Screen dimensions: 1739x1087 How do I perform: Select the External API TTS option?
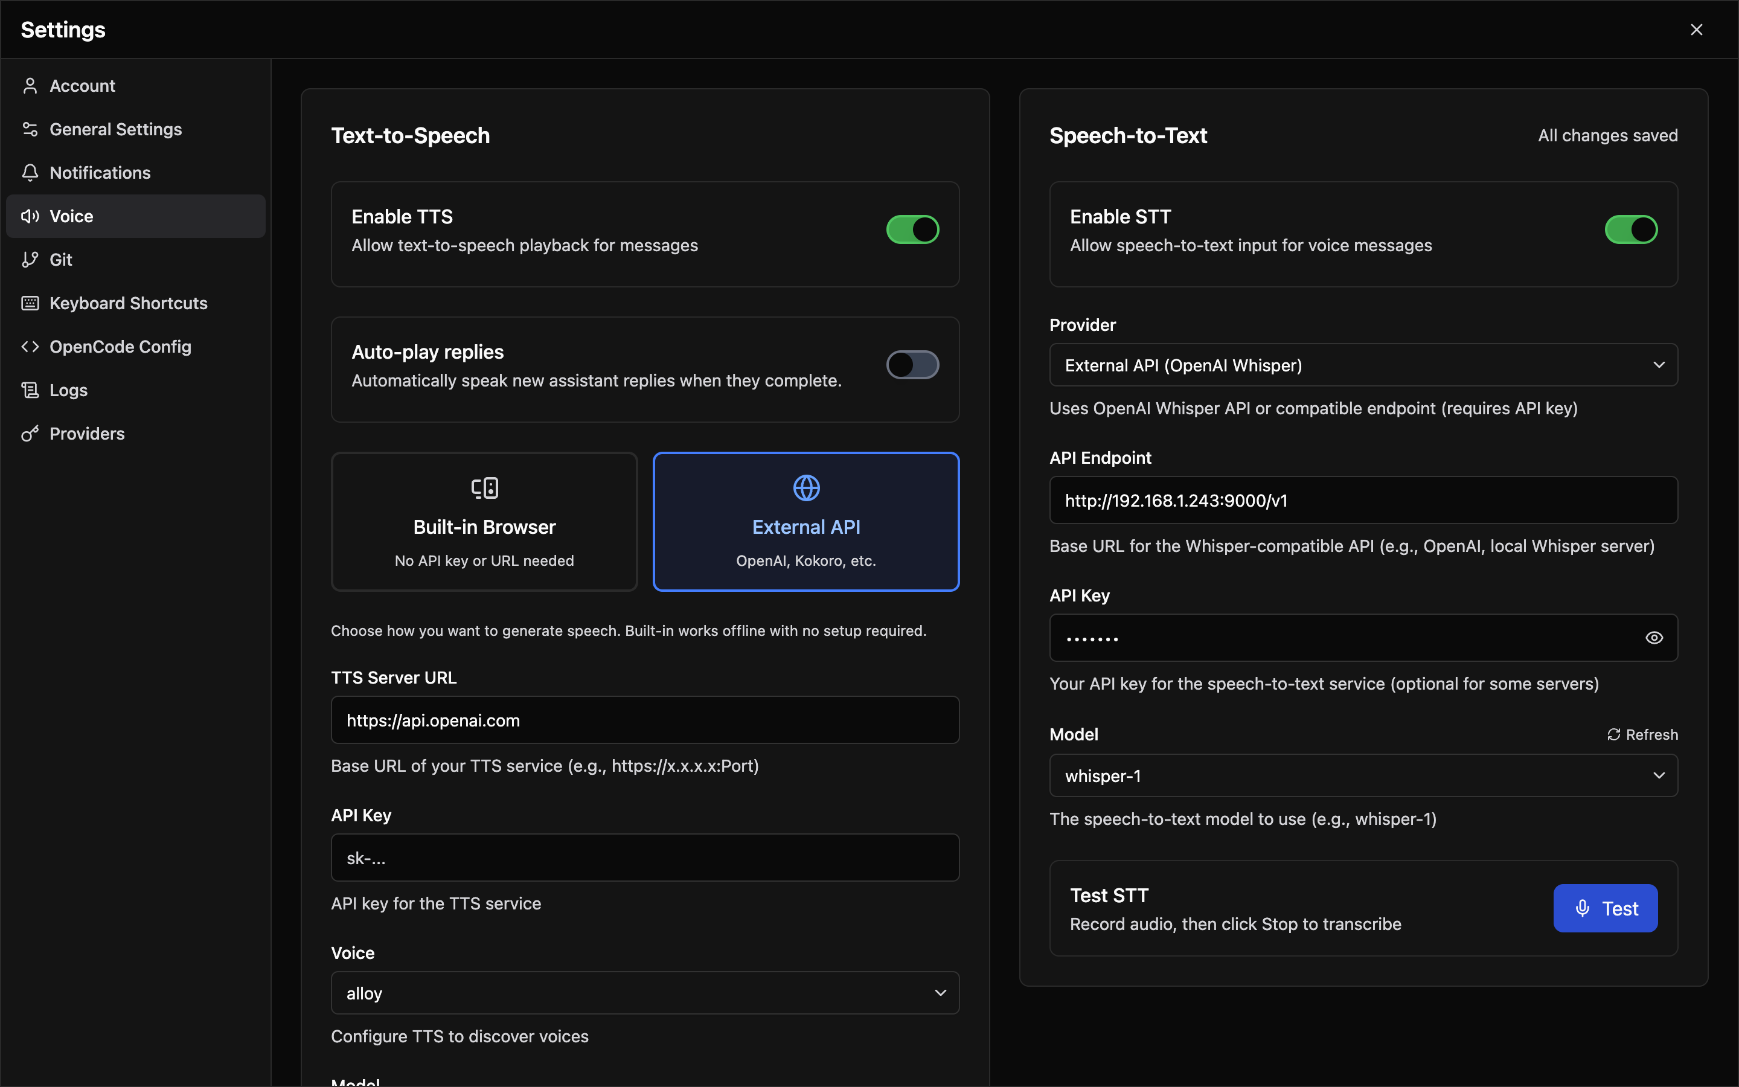805,522
